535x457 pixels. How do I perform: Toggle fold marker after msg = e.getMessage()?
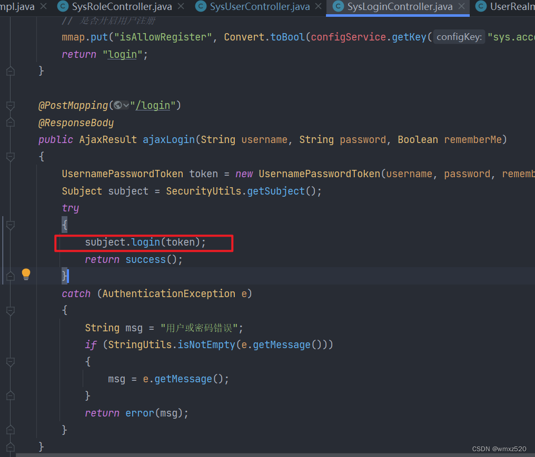click(11, 395)
